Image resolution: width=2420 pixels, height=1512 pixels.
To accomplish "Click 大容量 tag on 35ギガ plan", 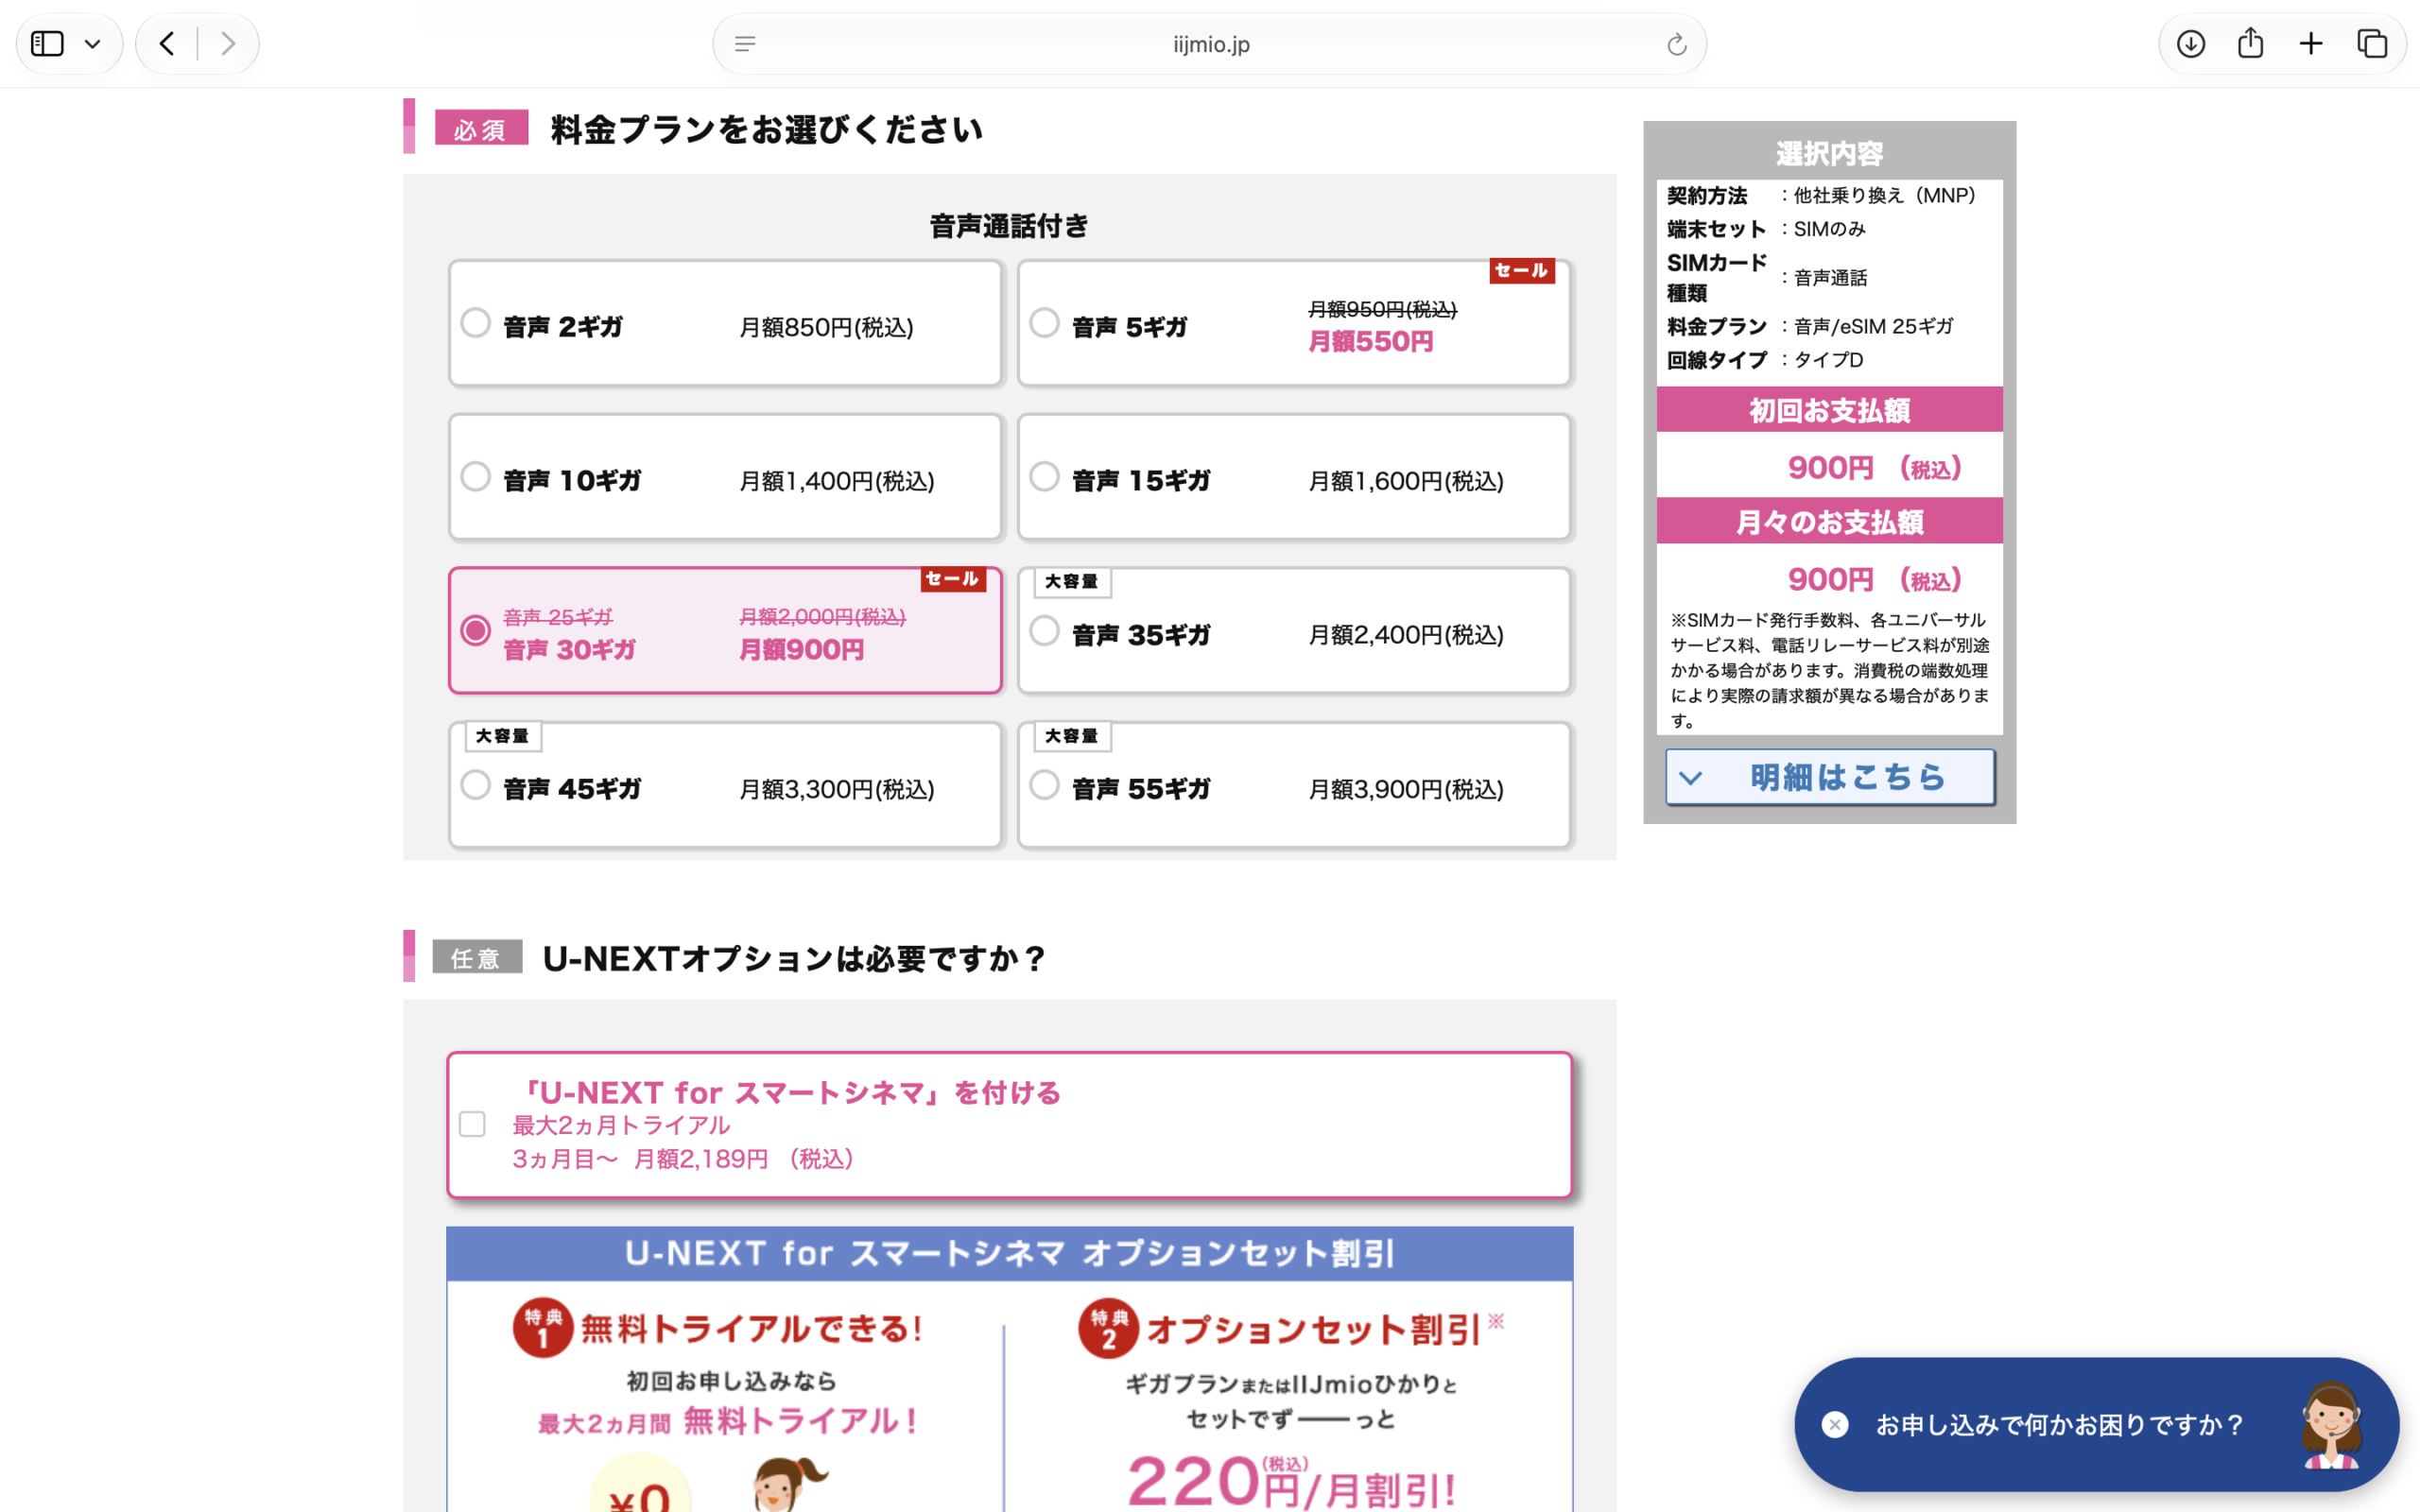I will 1071,581.
